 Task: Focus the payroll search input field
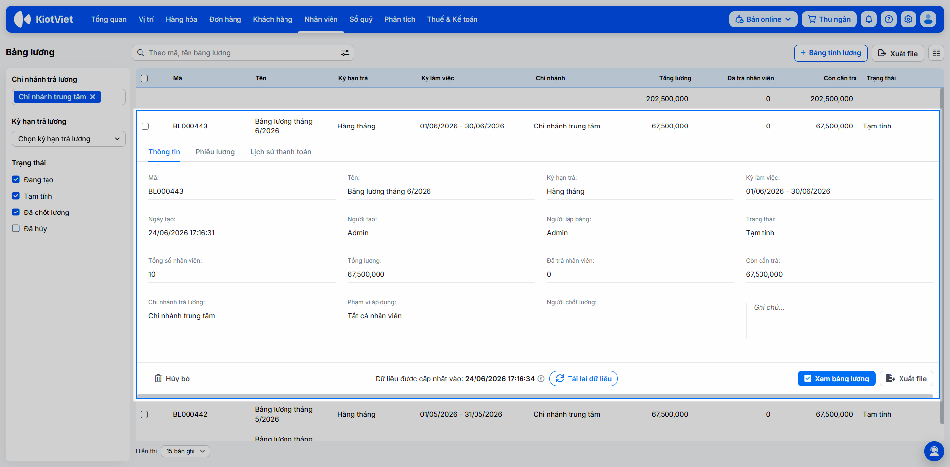(x=242, y=53)
